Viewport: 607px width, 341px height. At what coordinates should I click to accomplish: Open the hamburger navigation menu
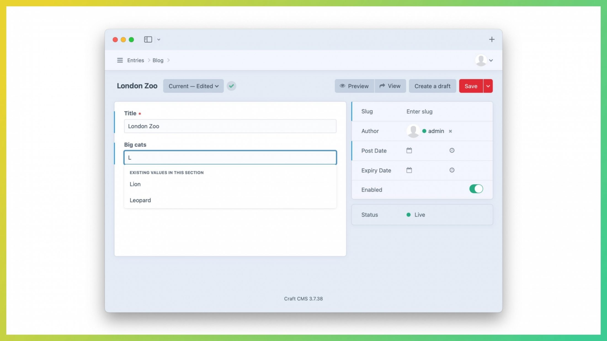[120, 60]
